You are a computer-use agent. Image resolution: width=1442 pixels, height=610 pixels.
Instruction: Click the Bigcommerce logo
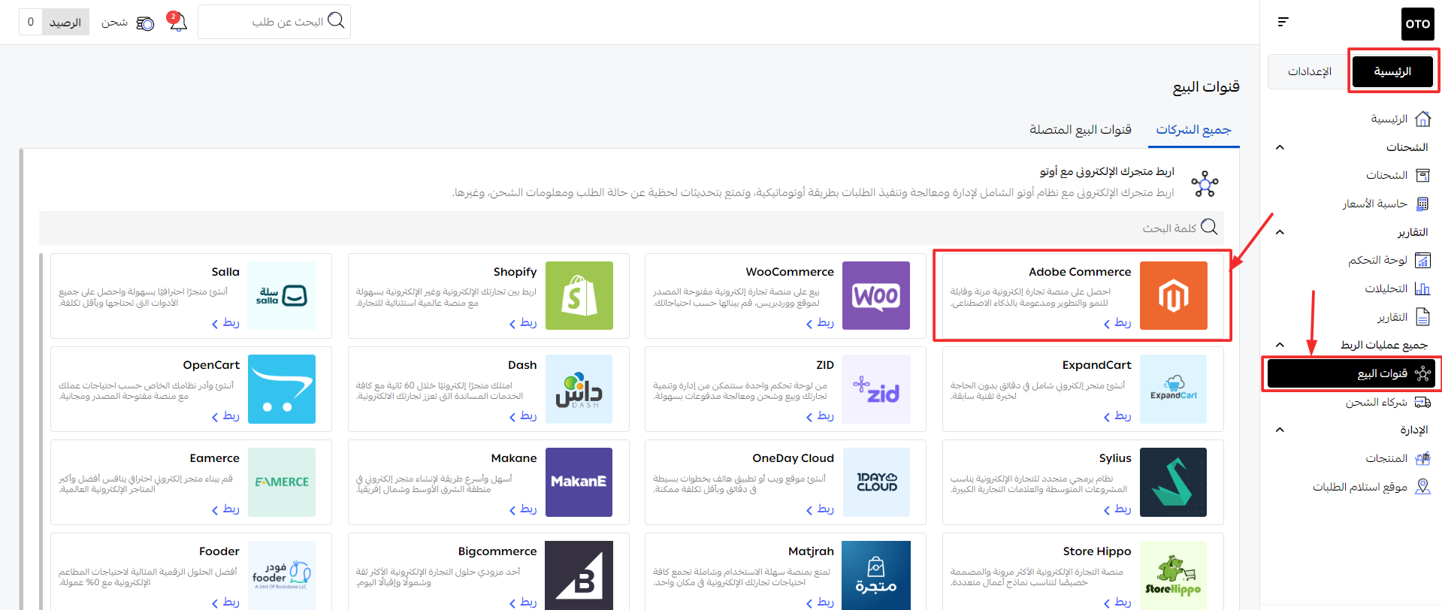tap(579, 575)
